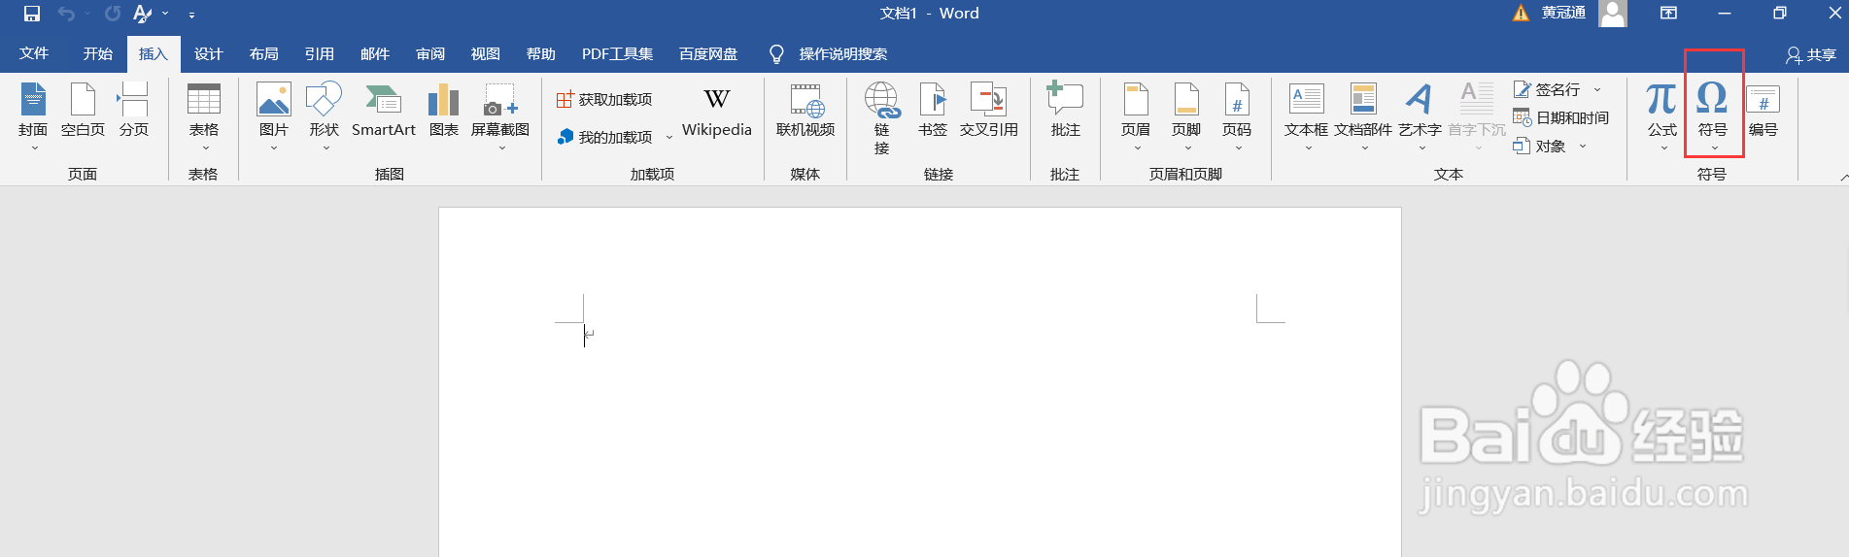Expand the Table dropdown arrow

point(205,148)
